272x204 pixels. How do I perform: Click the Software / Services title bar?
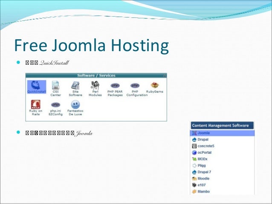[x=96, y=75]
